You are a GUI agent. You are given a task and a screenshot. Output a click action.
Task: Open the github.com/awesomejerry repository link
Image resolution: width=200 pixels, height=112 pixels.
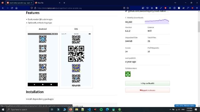click(148, 11)
